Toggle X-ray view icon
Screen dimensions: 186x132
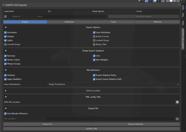(163, 1)
